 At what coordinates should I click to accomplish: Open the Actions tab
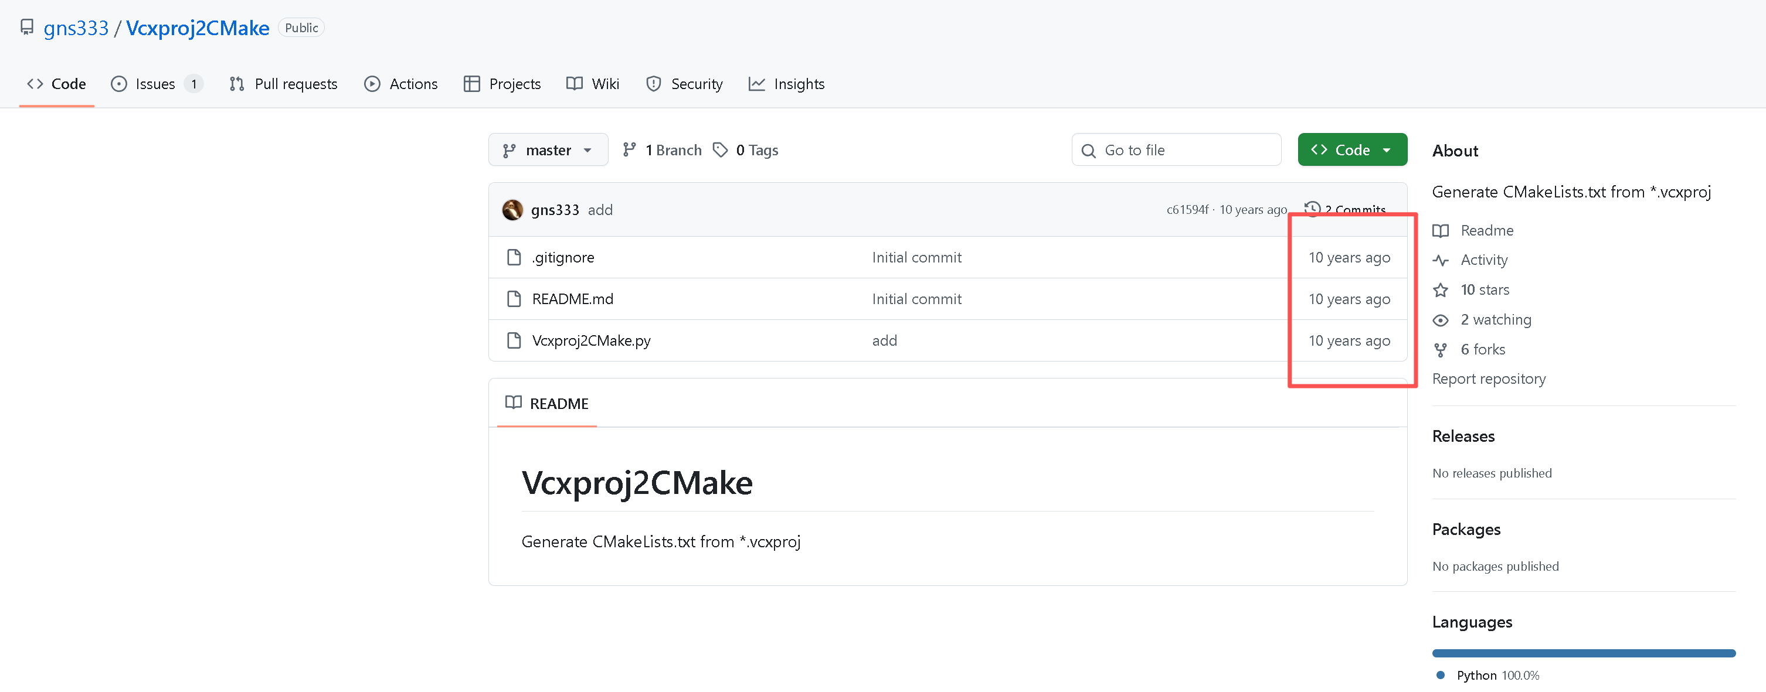(x=401, y=84)
